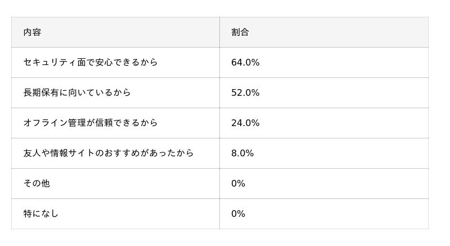Click the 64.0% percentage value
Image resolution: width=450 pixels, height=246 pixels.
point(245,63)
